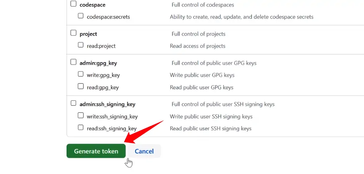Check the admin:gpg_key checkbox

pos(73,62)
